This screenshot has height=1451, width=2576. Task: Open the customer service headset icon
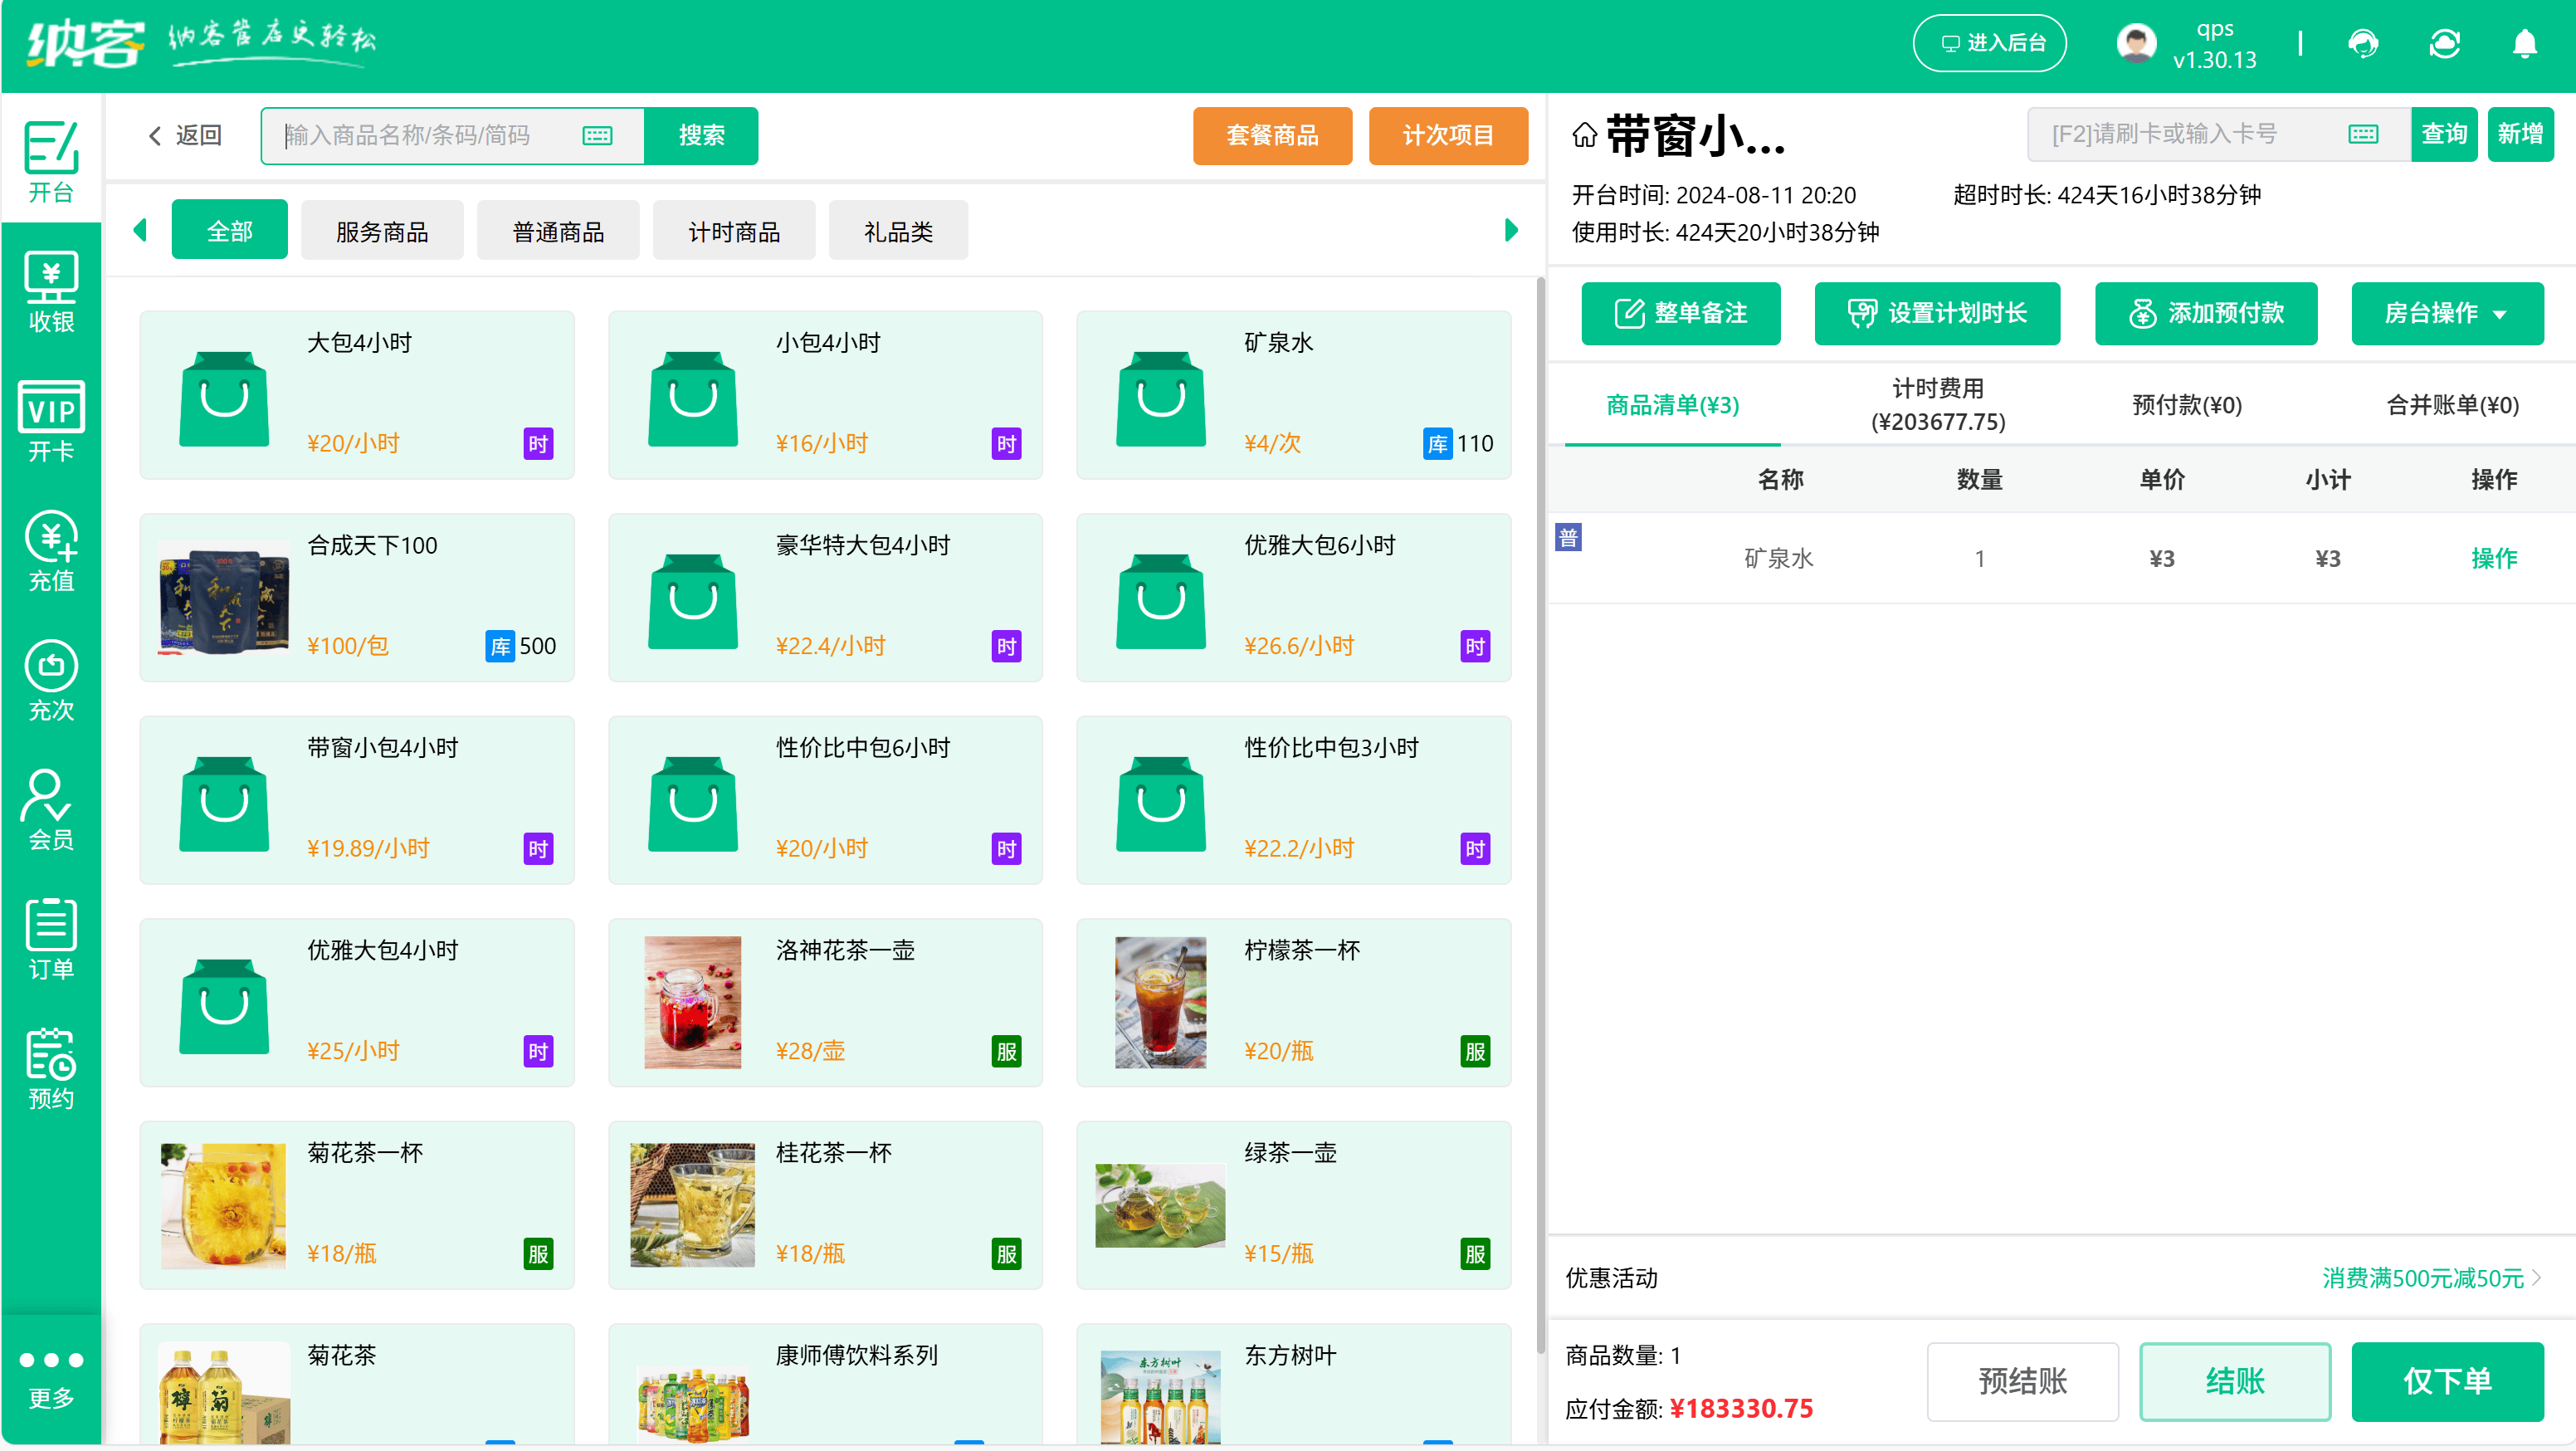point(2364,43)
